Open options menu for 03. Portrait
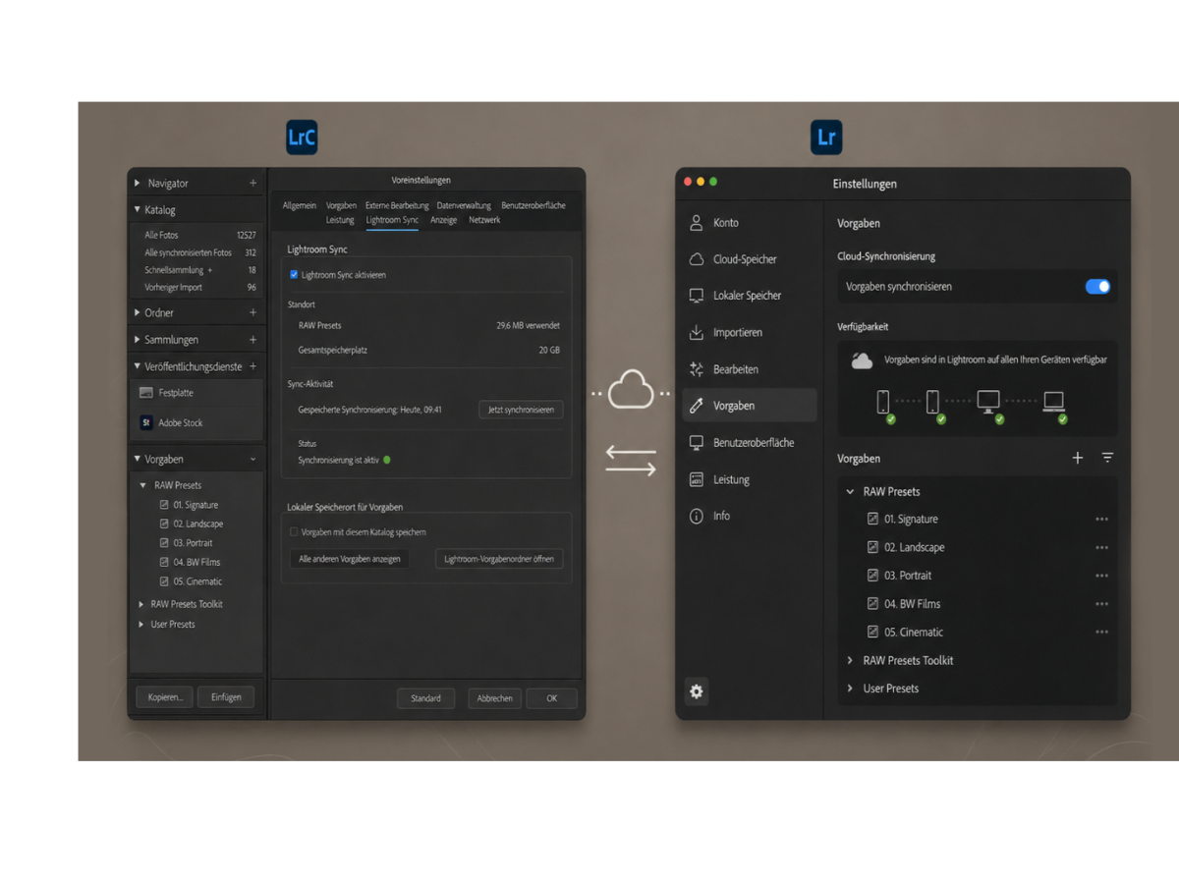 coord(1101,576)
